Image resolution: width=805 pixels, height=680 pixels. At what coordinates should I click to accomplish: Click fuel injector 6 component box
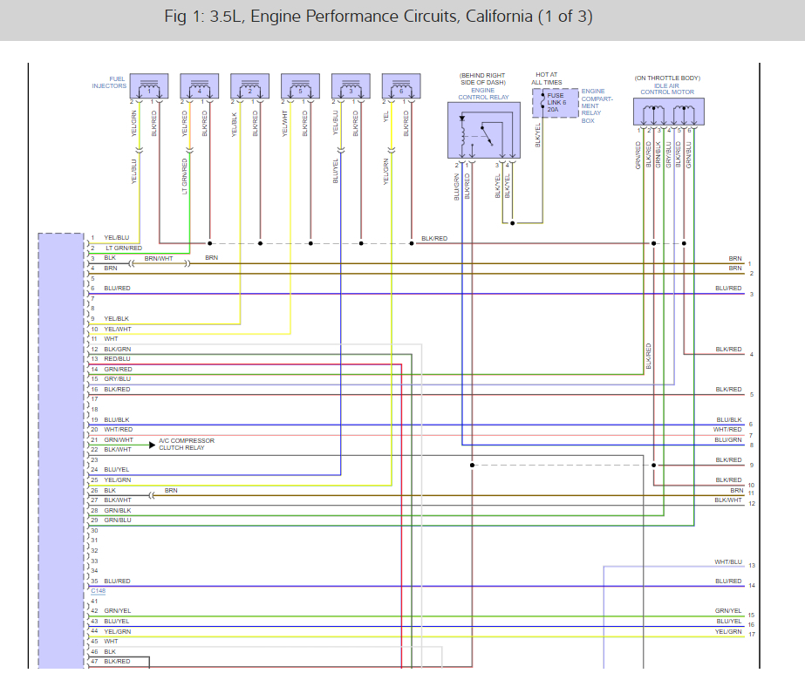401,85
